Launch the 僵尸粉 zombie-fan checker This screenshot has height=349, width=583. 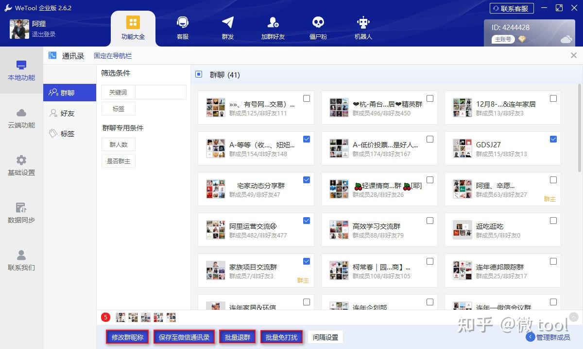click(x=318, y=28)
